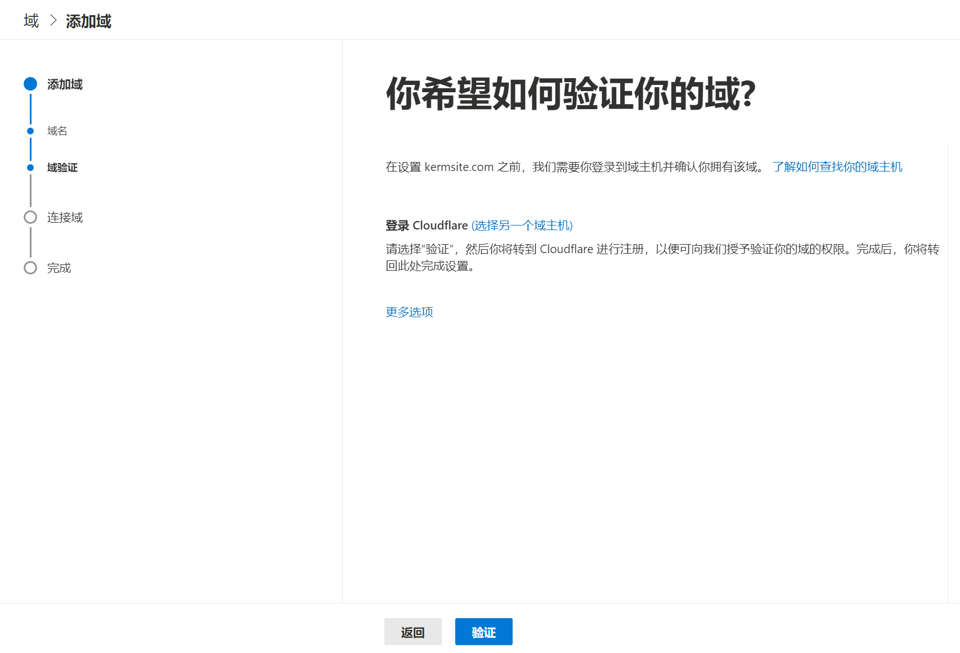Go back to 域 in the breadcrumb

coord(31,21)
